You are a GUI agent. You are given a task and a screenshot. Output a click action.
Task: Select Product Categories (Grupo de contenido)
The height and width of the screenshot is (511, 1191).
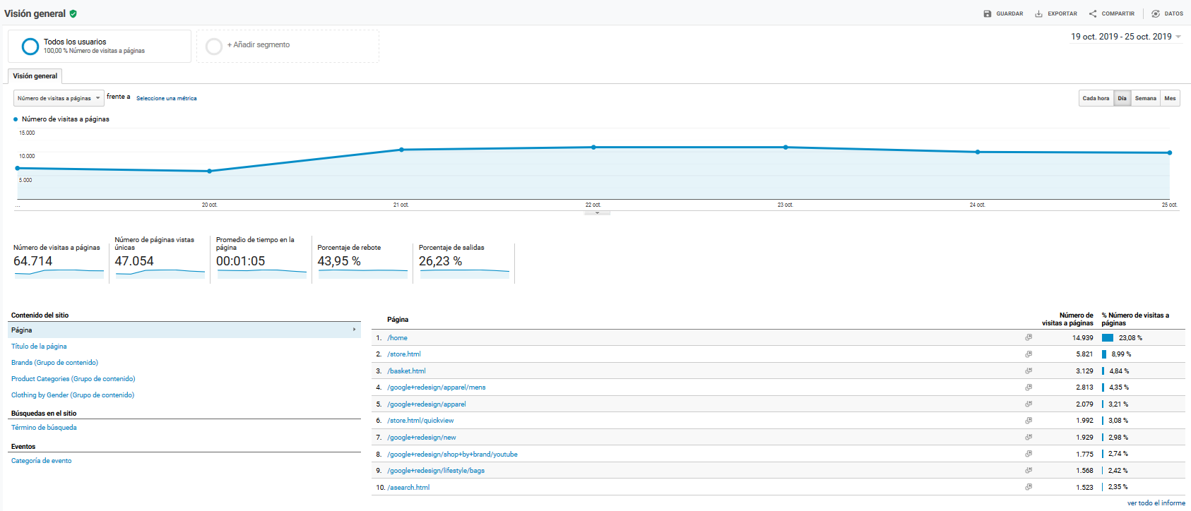pos(73,379)
